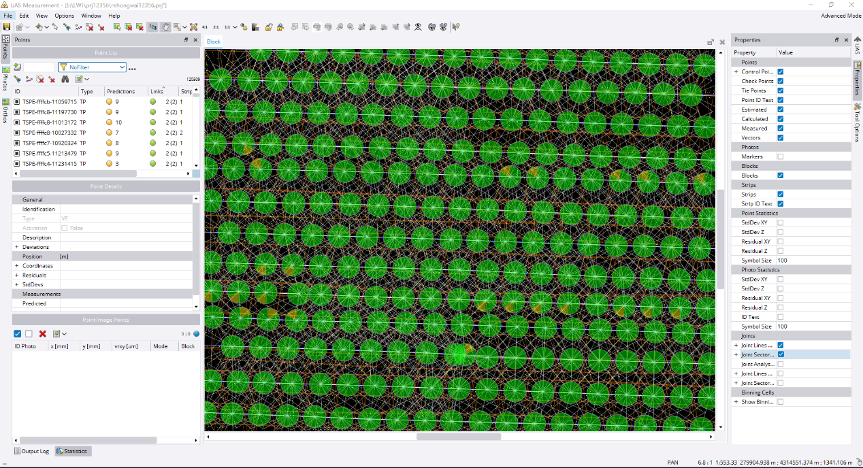
Task: Click the Statistics button at the bottom
Action: (x=72, y=451)
